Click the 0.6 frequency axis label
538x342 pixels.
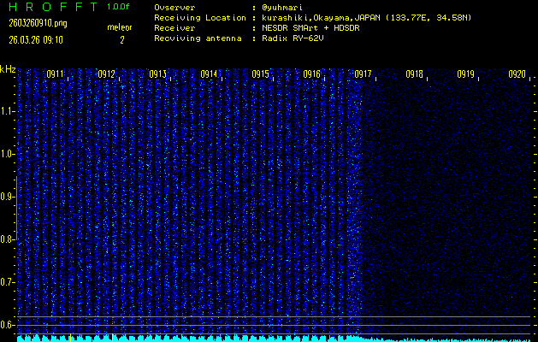pos(7,325)
